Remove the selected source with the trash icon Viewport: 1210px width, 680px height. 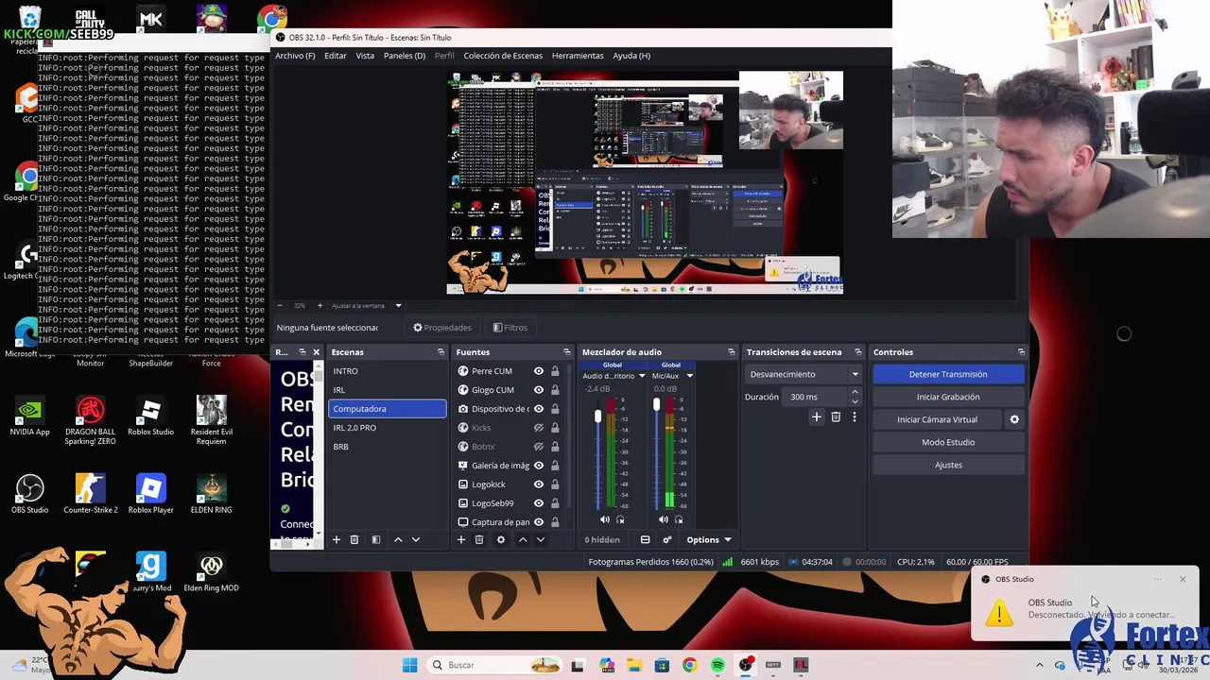[479, 539]
